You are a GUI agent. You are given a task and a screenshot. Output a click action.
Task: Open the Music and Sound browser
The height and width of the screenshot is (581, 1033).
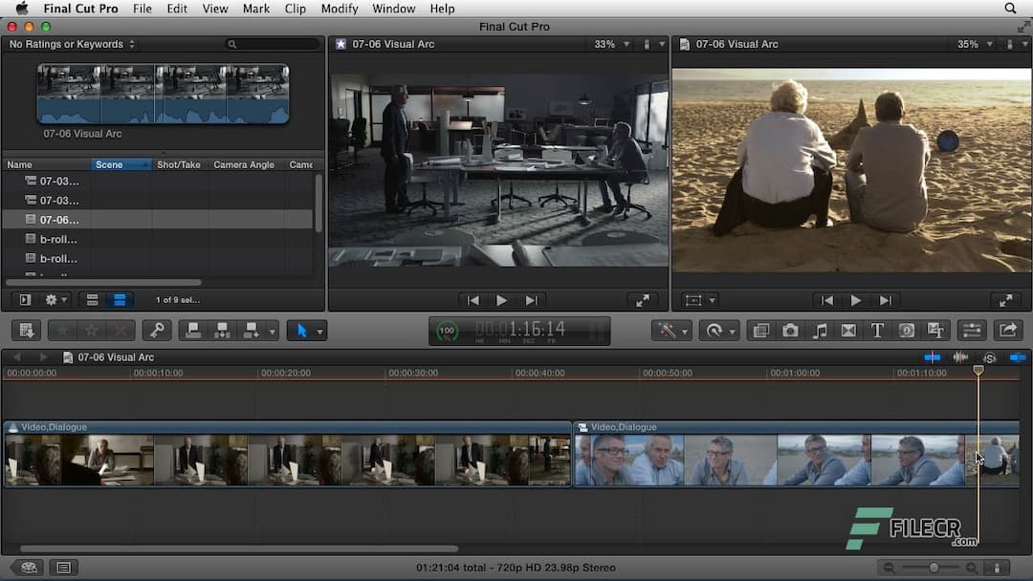pyautogui.click(x=820, y=330)
